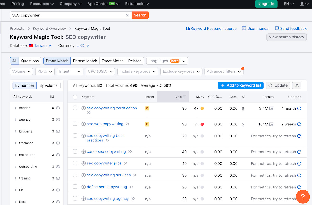Screen dimensions: 312x205
Task: Open the Send feedback link
Action: click(x=291, y=29)
